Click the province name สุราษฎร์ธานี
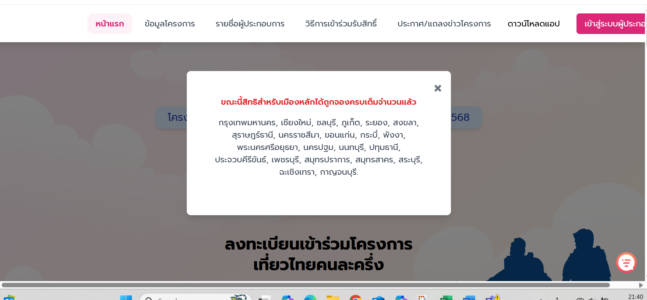 252,135
